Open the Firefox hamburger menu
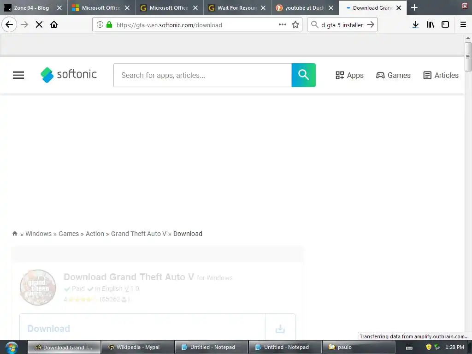472x354 pixels. click(x=463, y=25)
